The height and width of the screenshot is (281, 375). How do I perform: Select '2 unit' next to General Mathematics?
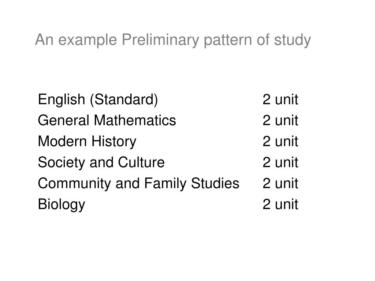[280, 120]
